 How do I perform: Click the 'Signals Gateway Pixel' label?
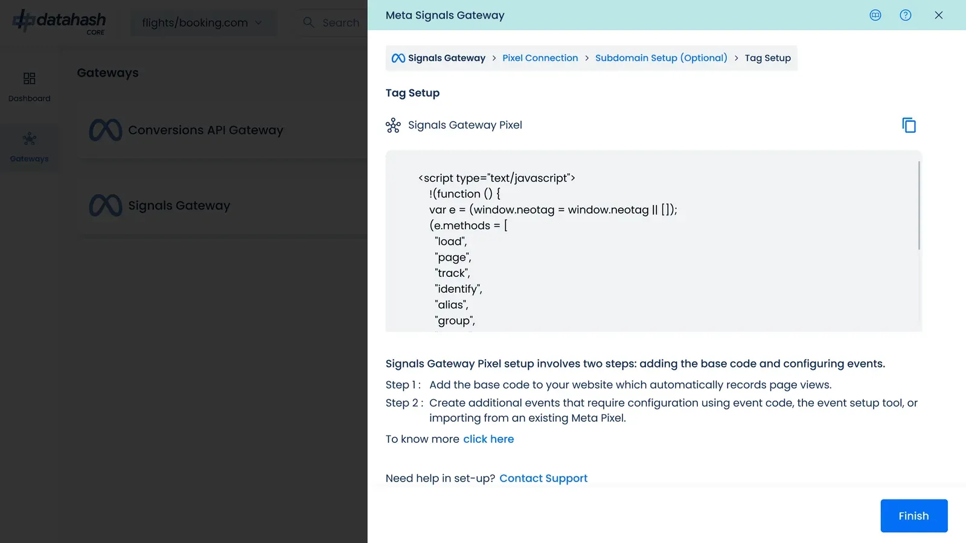[465, 125]
